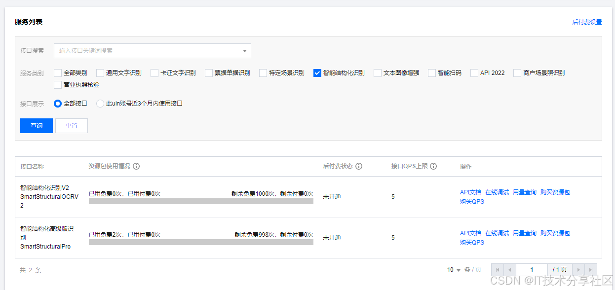
Task: Go to previous page pagination arrow
Action: [x=510, y=270]
